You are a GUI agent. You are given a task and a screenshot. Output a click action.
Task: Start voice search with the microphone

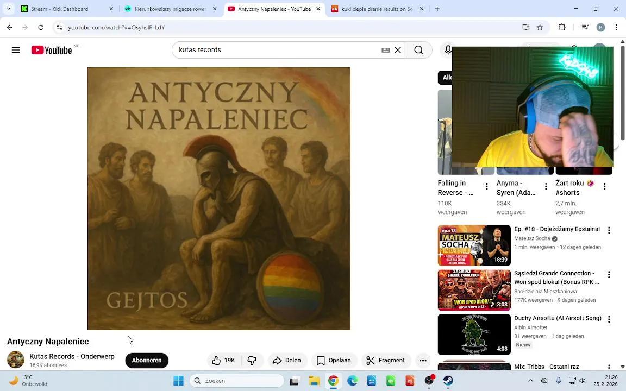click(448, 50)
